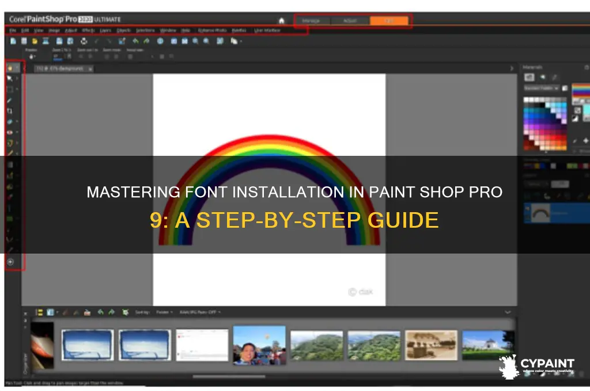Viewport: 590px width, 391px height.
Task: Select the selfie photo thumbnail
Action: coord(259,345)
